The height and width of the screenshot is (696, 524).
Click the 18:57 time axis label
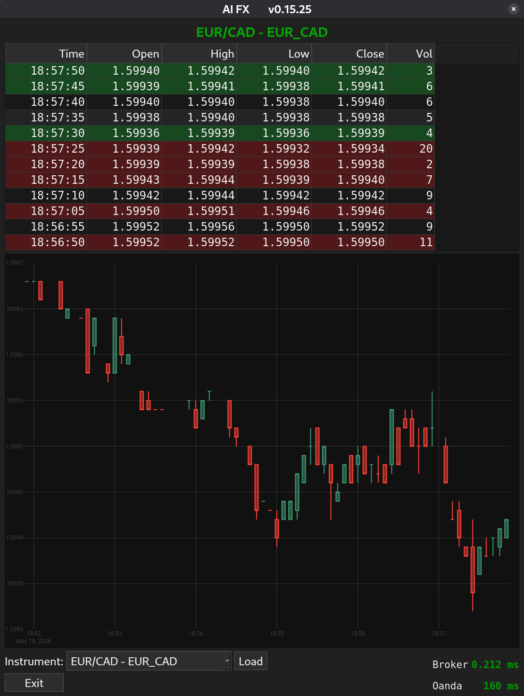[439, 634]
